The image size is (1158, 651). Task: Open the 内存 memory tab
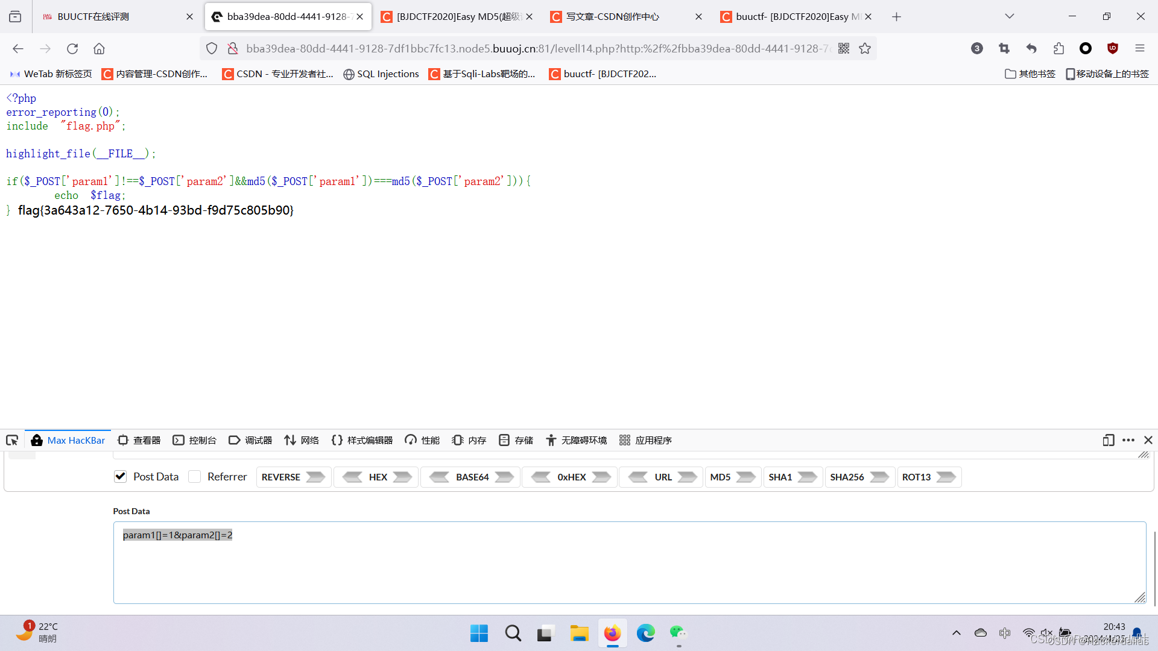[x=469, y=440]
